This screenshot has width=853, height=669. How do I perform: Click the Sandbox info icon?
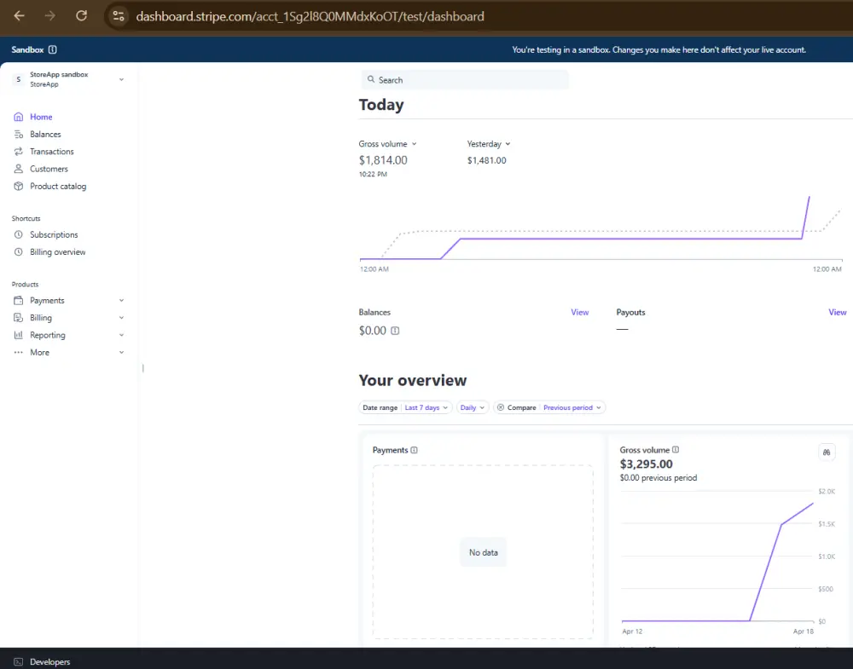click(52, 49)
